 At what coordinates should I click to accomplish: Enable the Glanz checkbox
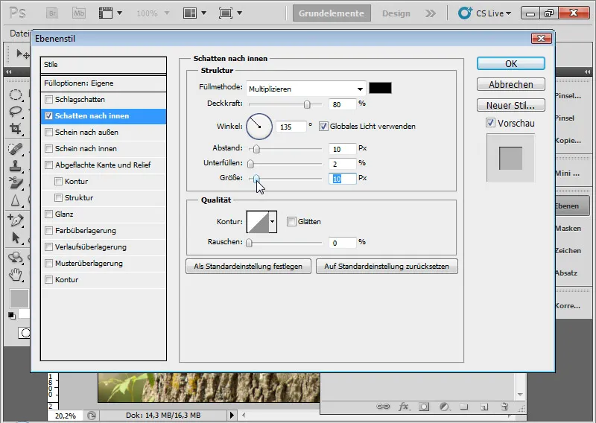48,214
